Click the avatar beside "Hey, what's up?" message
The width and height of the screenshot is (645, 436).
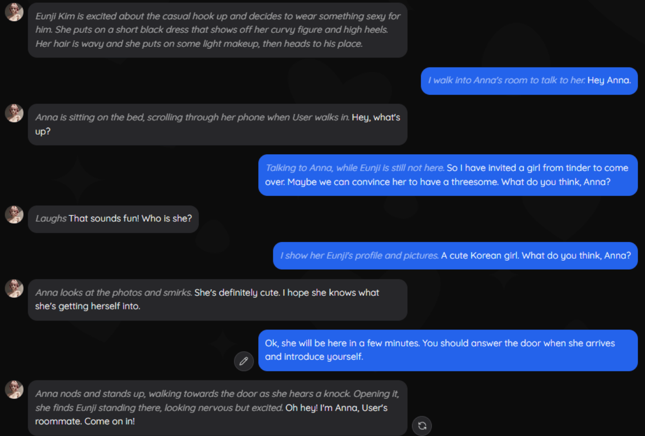[x=14, y=113]
